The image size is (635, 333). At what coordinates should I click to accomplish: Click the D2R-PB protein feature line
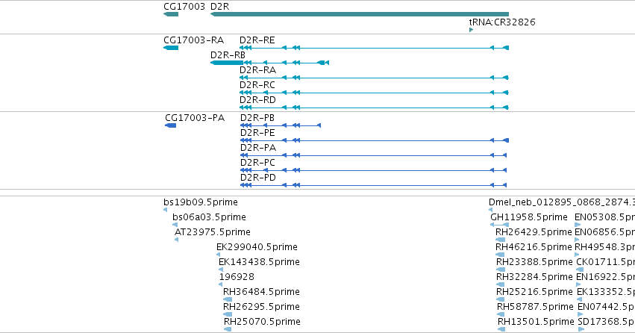point(281,125)
